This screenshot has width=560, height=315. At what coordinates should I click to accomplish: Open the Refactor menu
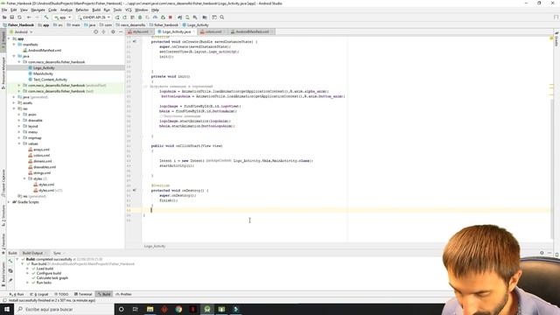[81, 10]
